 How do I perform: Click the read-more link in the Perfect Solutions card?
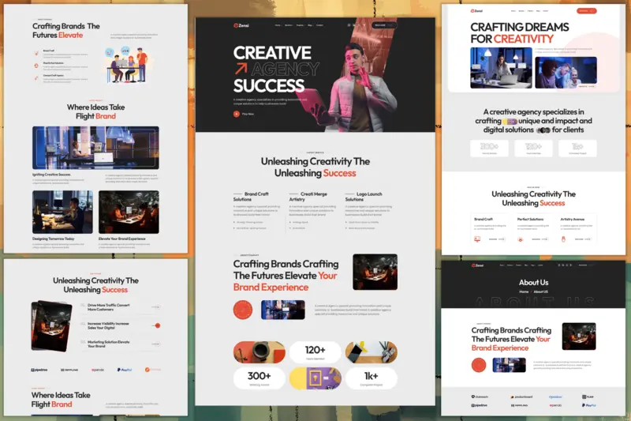(540, 239)
